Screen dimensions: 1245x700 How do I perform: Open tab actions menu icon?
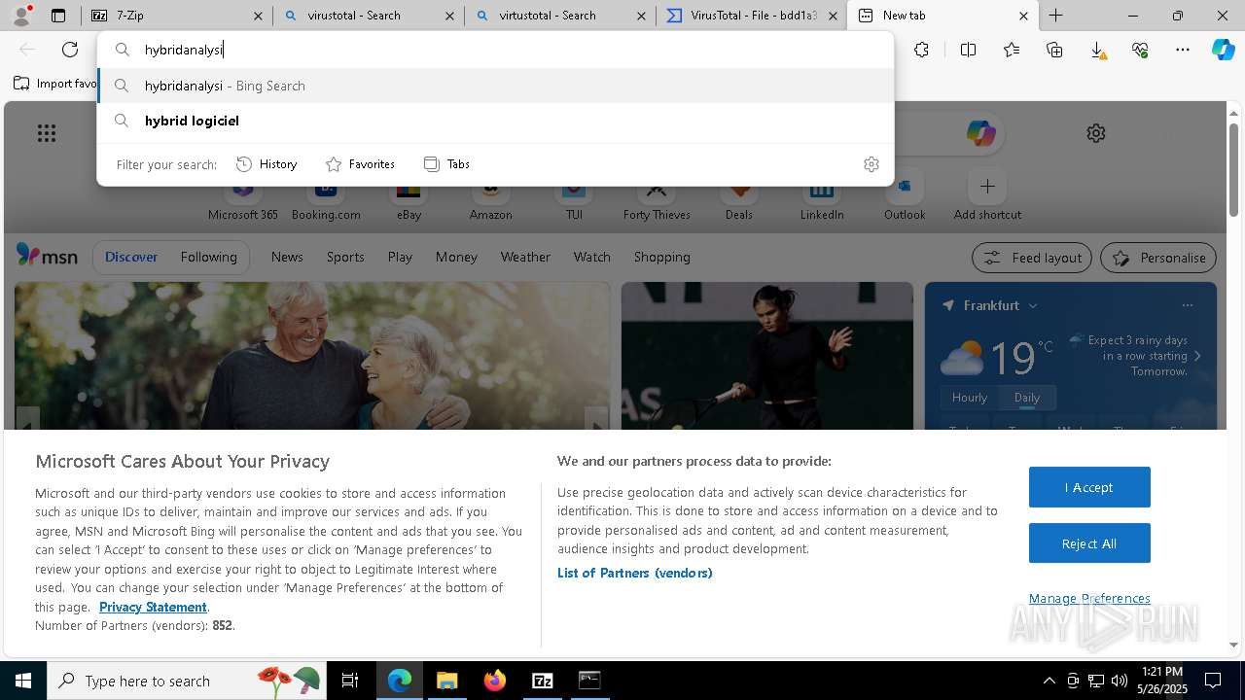coord(58,16)
